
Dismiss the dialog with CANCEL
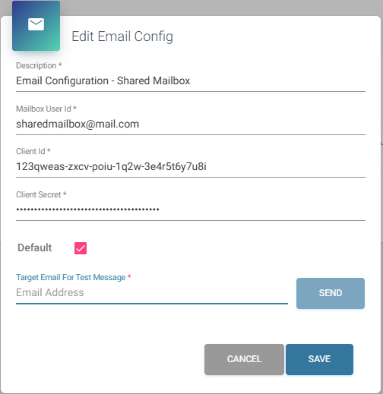[244, 359]
